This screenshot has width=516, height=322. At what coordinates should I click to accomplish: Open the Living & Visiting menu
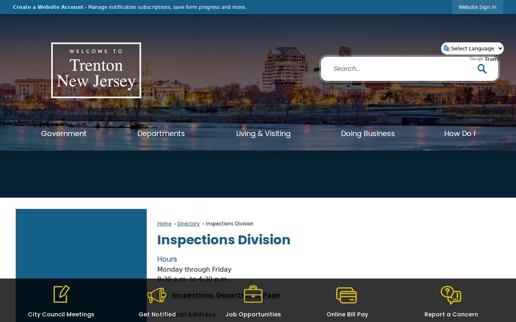(263, 134)
